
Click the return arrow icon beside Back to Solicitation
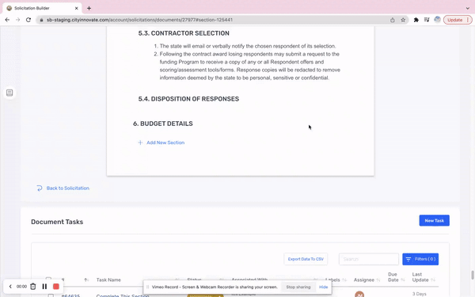(x=40, y=188)
